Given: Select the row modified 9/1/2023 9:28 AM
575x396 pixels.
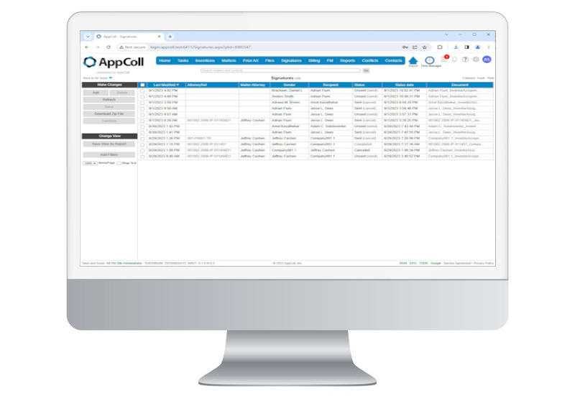Looking at the screenshot, I should pyautogui.click(x=142, y=121).
